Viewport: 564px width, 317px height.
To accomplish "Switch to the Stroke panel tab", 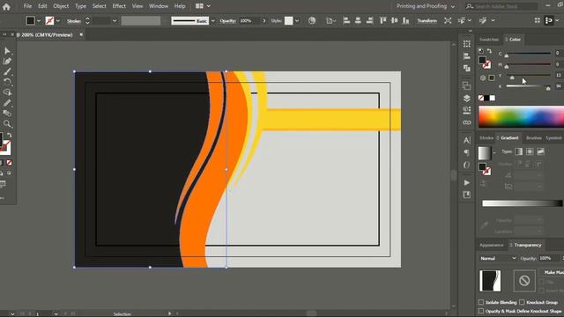I will tap(486, 137).
